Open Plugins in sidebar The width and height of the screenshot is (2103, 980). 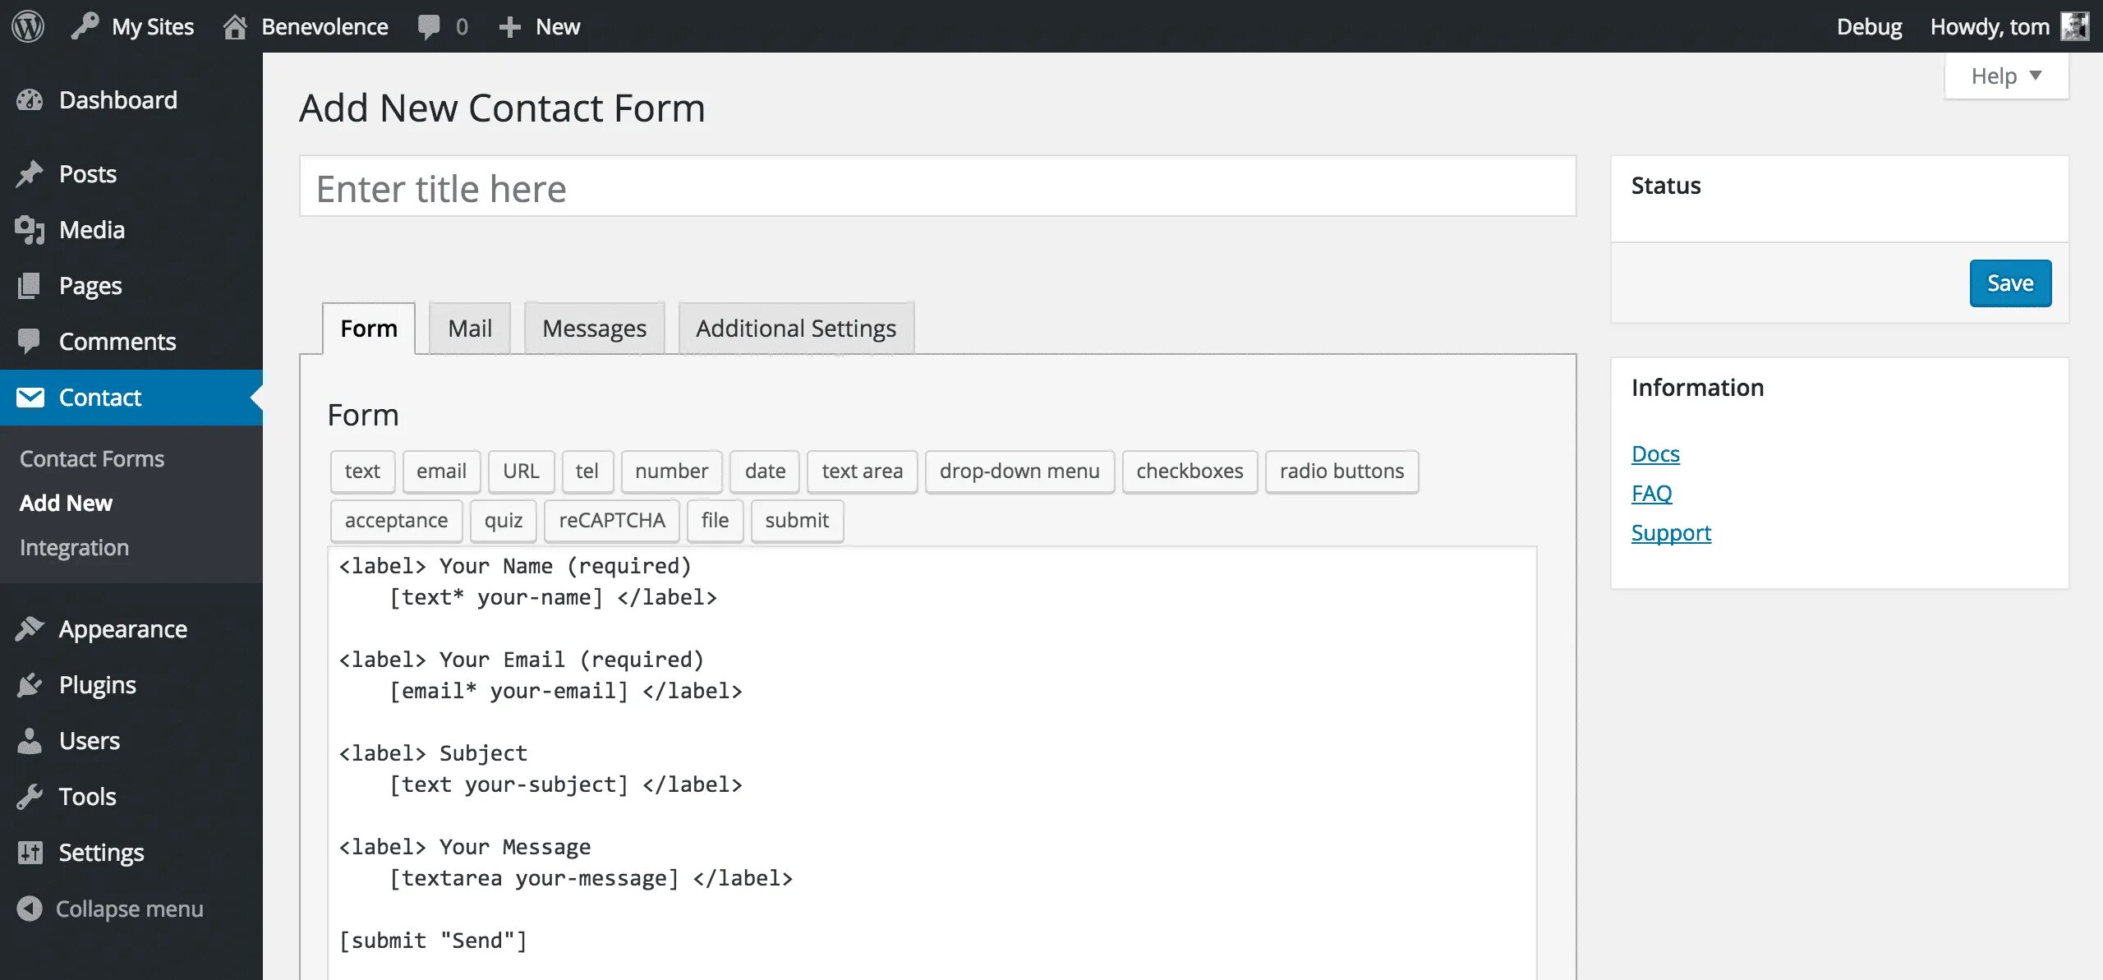(x=131, y=685)
